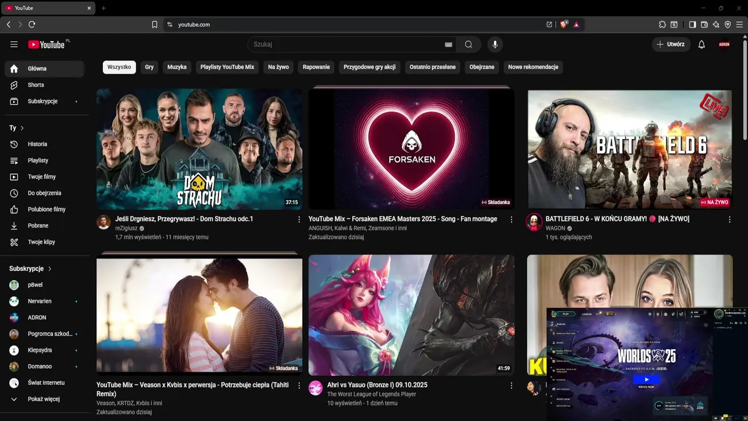This screenshot has height=421, width=748.
Task: Reload the page
Action: [x=32, y=25]
